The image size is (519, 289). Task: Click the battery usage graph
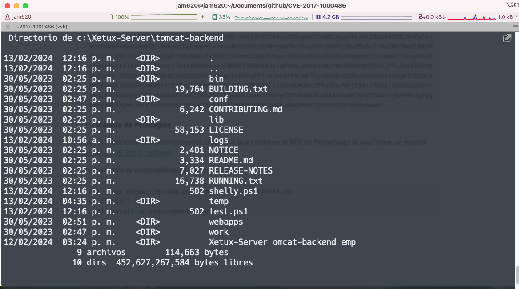[x=165, y=17]
